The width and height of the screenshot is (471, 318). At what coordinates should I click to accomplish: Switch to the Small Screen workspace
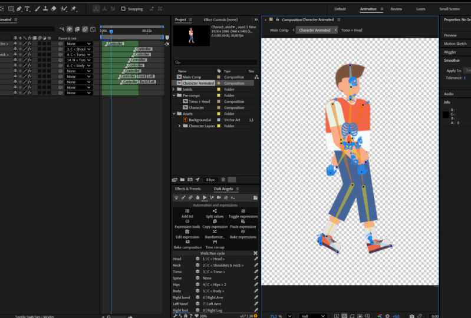point(449,9)
